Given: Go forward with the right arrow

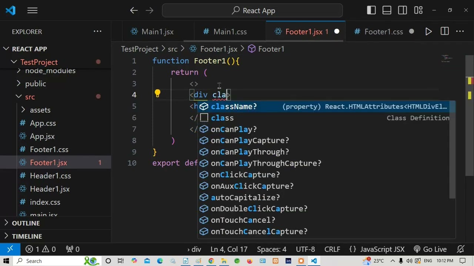Looking at the screenshot, I should click(x=150, y=11).
